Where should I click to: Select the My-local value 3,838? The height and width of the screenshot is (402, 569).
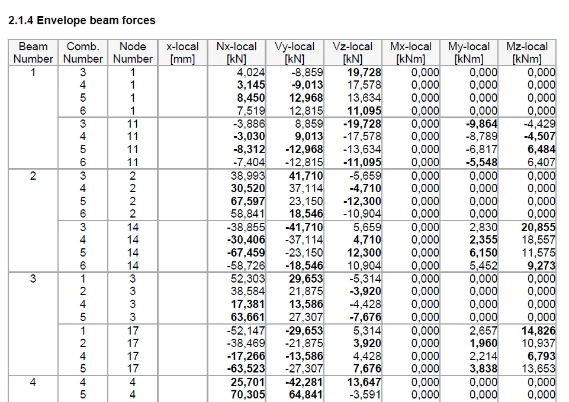click(483, 368)
